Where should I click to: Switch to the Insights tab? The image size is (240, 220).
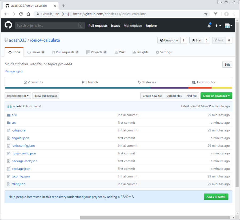click(141, 52)
